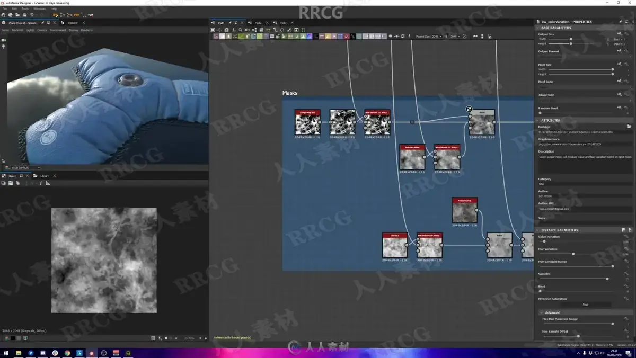Image resolution: width=636 pixels, height=358 pixels.
Task: Open the Tiling Mode dropdown
Action: [x=585, y=100]
